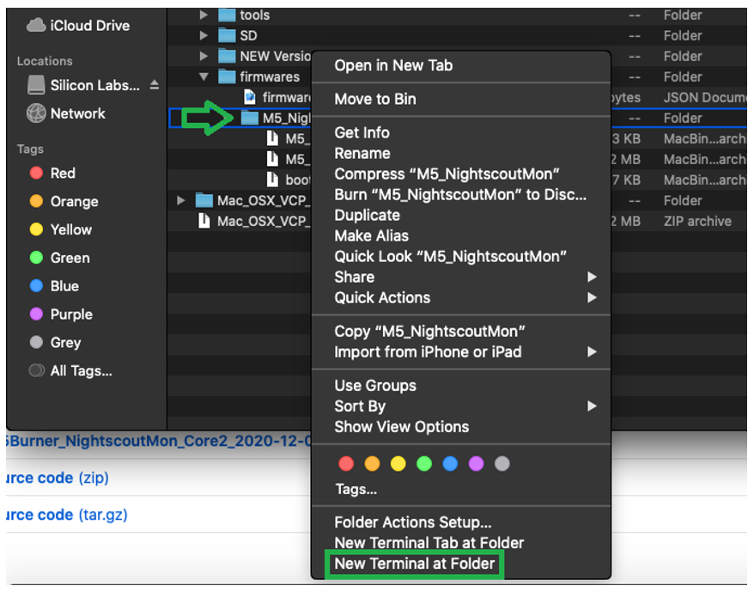Eject the Silicon Labs volume
The image size is (754, 592).
(155, 85)
